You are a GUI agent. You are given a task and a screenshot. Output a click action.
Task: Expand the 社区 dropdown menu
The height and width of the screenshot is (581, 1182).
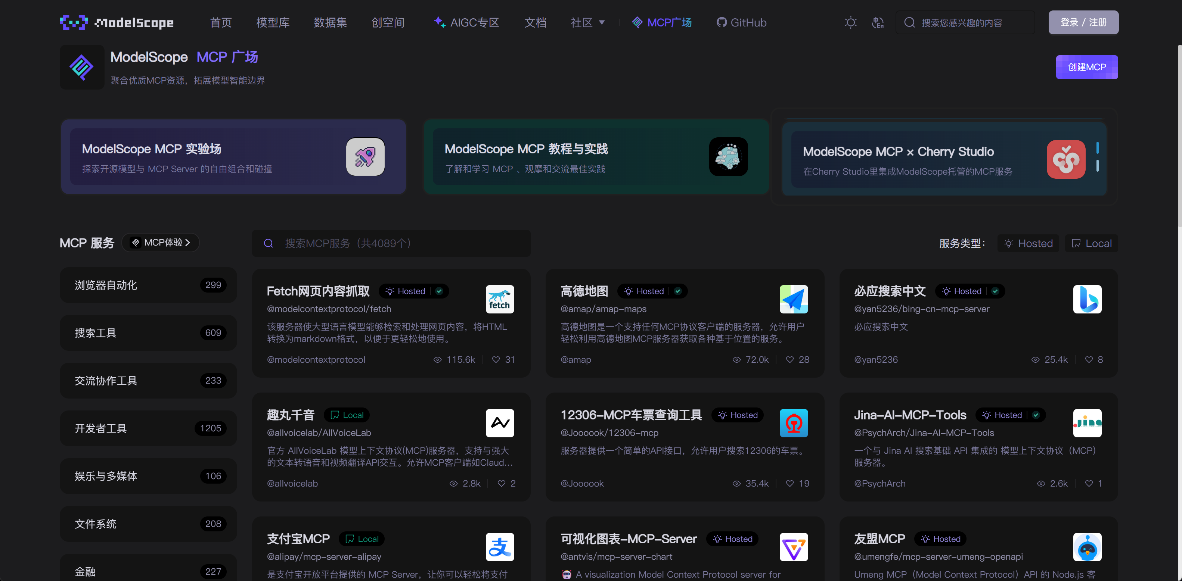587,22
